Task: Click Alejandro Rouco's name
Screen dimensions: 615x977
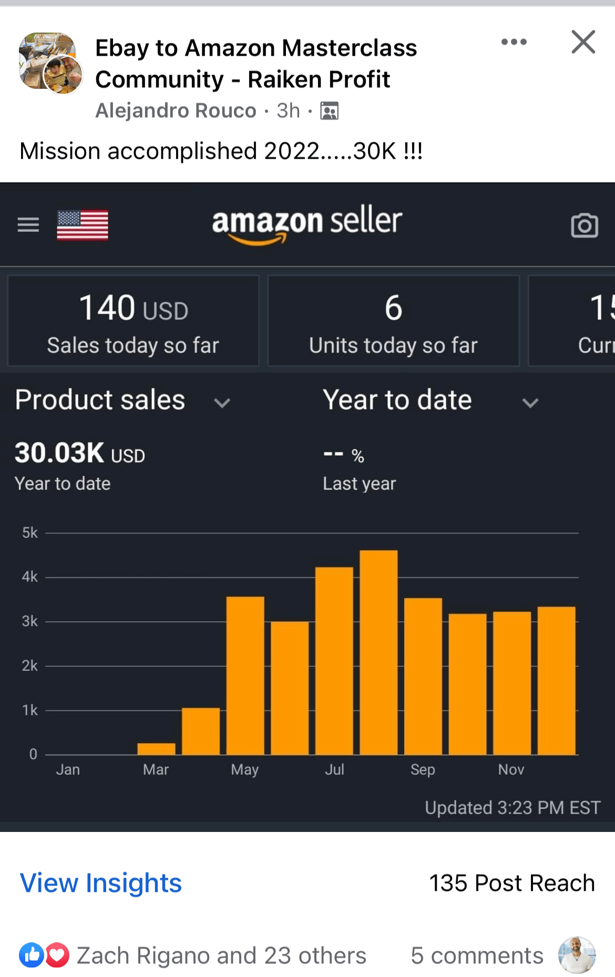Action: pyautogui.click(x=176, y=110)
